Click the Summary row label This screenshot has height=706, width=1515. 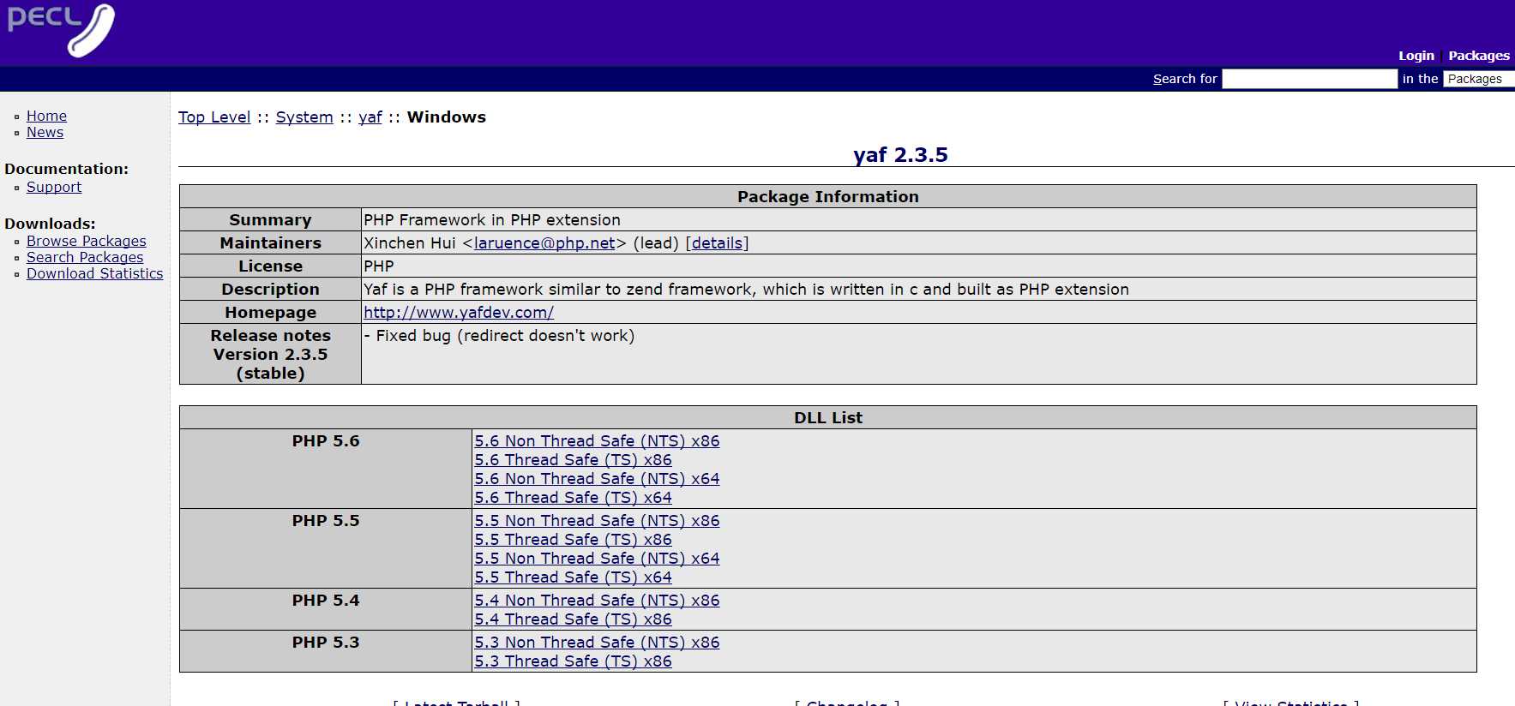pyautogui.click(x=271, y=220)
